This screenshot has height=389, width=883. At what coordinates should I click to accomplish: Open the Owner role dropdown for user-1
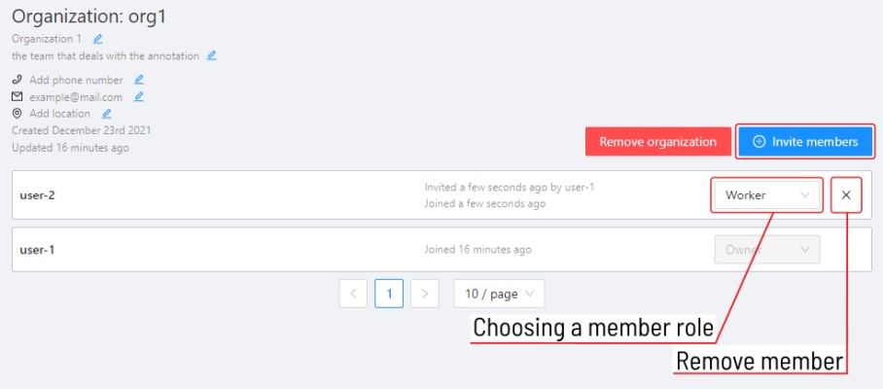[x=766, y=250]
